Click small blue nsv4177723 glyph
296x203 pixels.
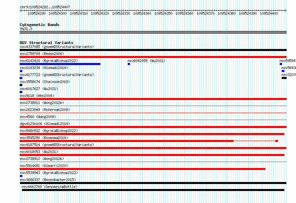click(21, 78)
